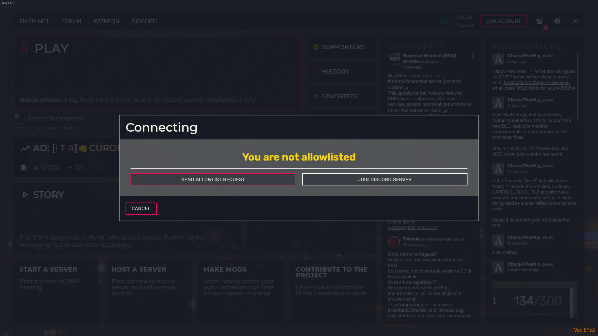
Task: Open the settings gear icon
Action: point(557,21)
